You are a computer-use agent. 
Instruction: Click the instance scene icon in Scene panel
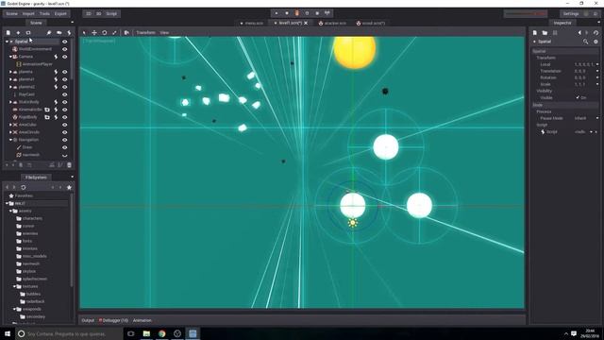pyautogui.click(x=28, y=33)
